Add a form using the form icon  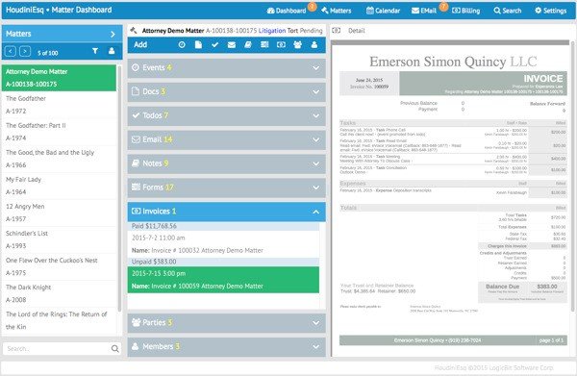pyautogui.click(x=264, y=45)
